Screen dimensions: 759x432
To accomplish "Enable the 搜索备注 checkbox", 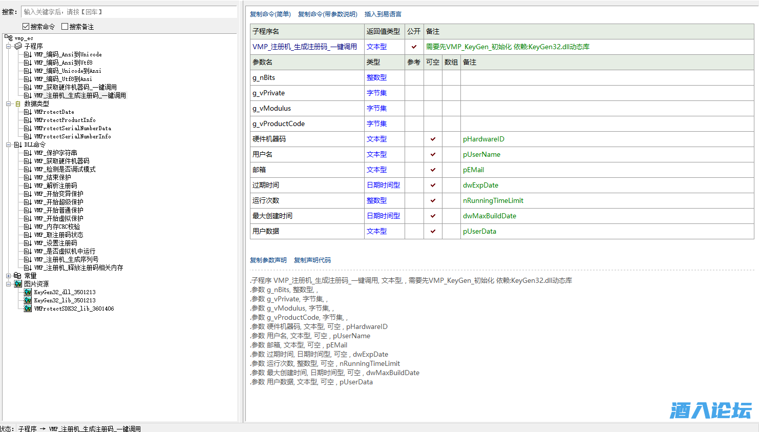I will [x=65, y=27].
